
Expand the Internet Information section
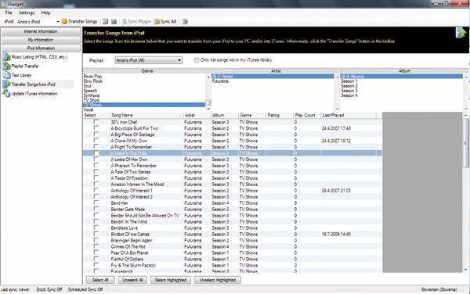point(41,31)
